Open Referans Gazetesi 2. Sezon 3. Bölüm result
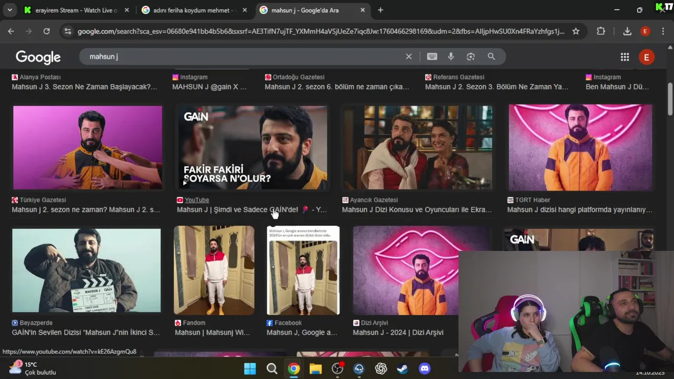This screenshot has height=379, width=674. pyautogui.click(x=497, y=87)
